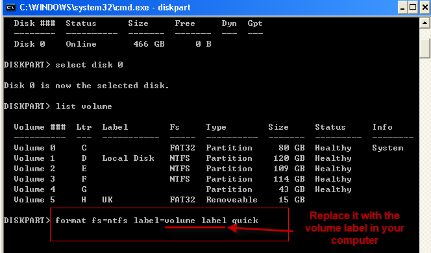Click the 'Label' column header

pyautogui.click(x=115, y=127)
